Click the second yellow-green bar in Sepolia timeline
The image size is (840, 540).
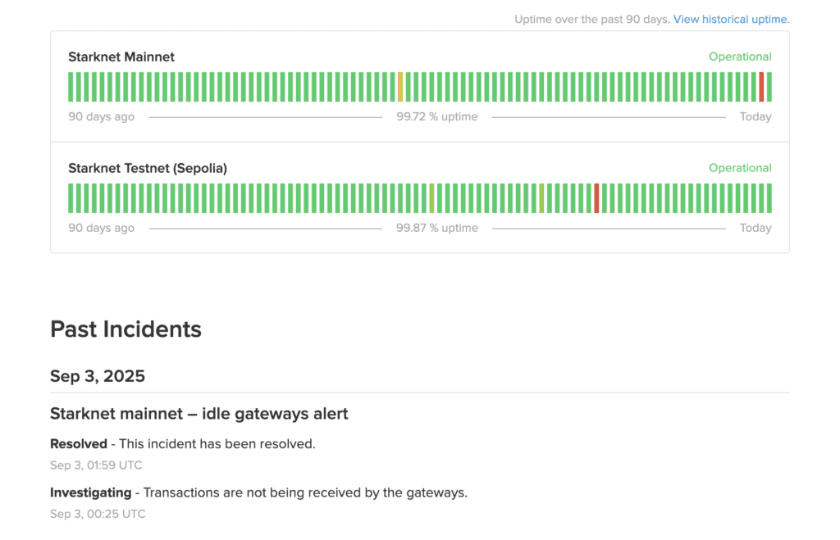[x=541, y=198]
